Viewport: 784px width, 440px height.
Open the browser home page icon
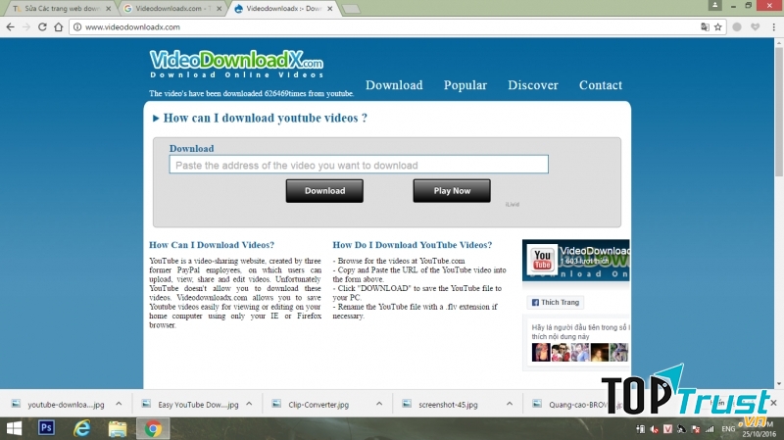click(x=59, y=27)
